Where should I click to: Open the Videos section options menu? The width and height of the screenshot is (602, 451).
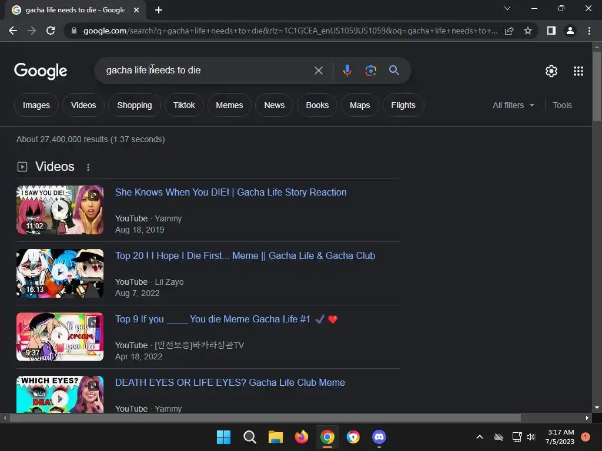point(88,167)
